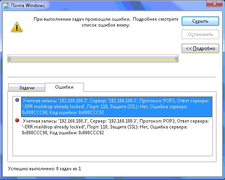Switch to the Задачи tab
This screenshot has width=225, height=180.
27,87
